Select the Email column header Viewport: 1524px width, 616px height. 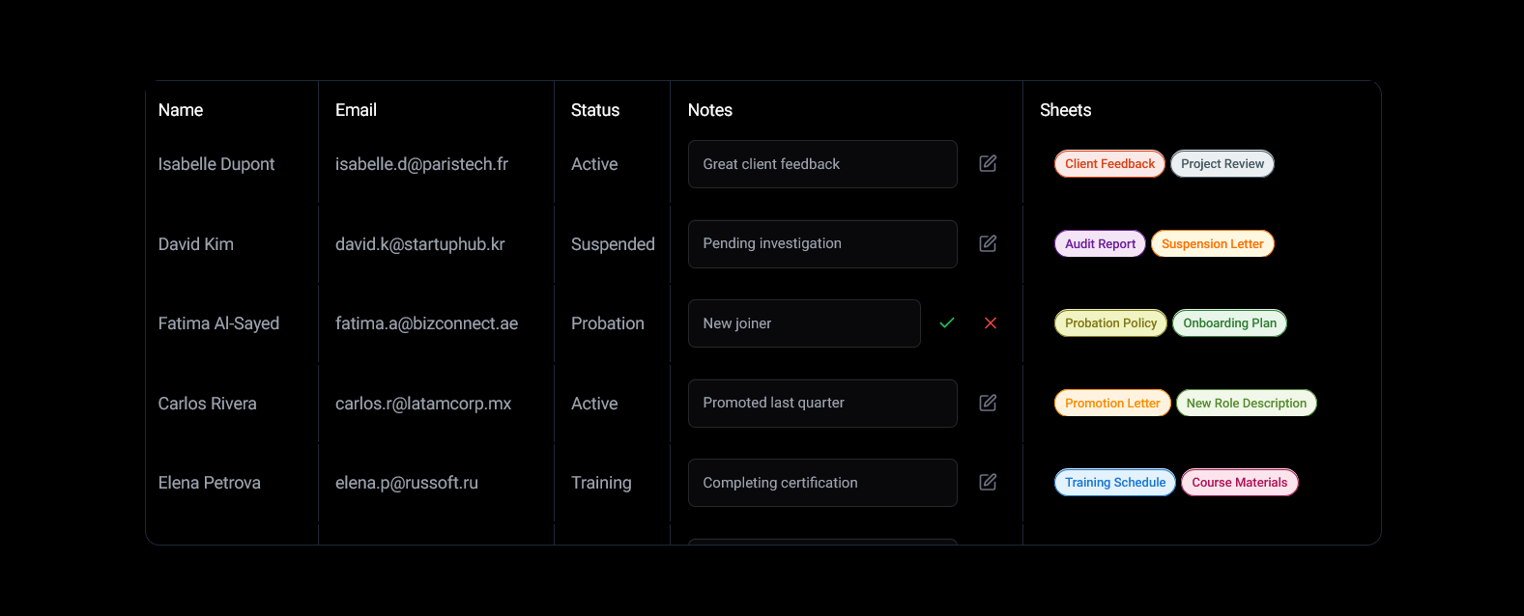tap(356, 110)
